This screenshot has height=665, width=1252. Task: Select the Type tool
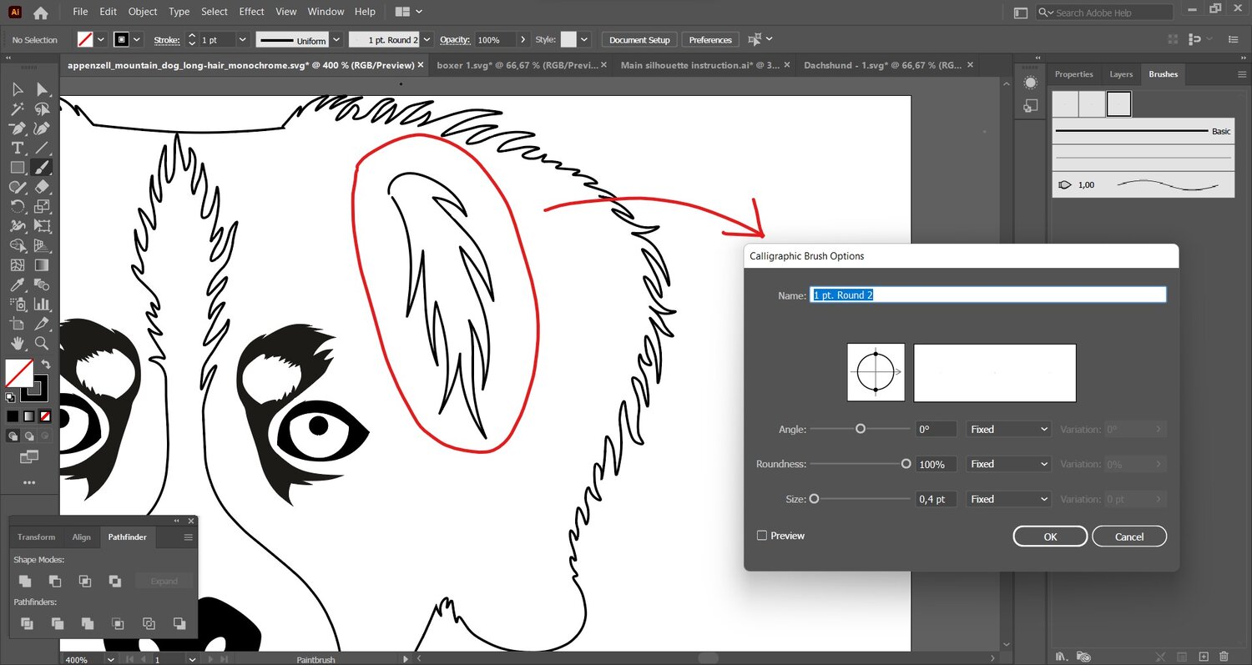click(x=17, y=148)
